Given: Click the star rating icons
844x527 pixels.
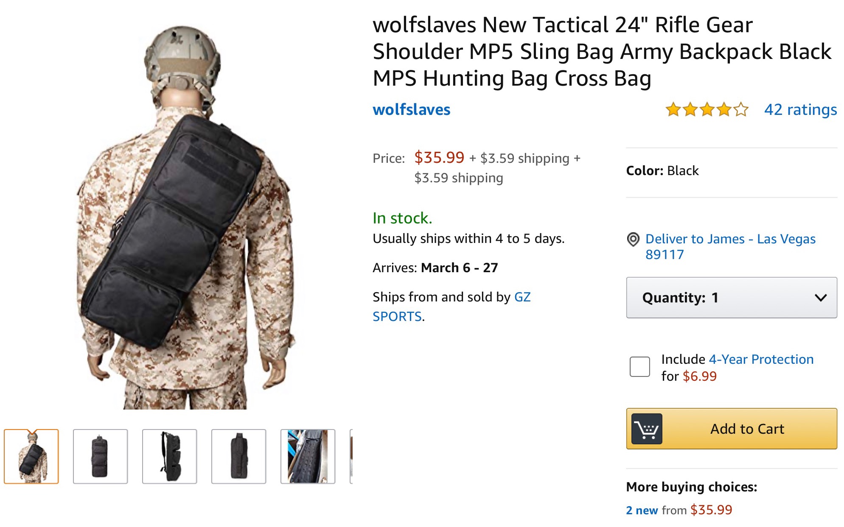Looking at the screenshot, I should (707, 109).
